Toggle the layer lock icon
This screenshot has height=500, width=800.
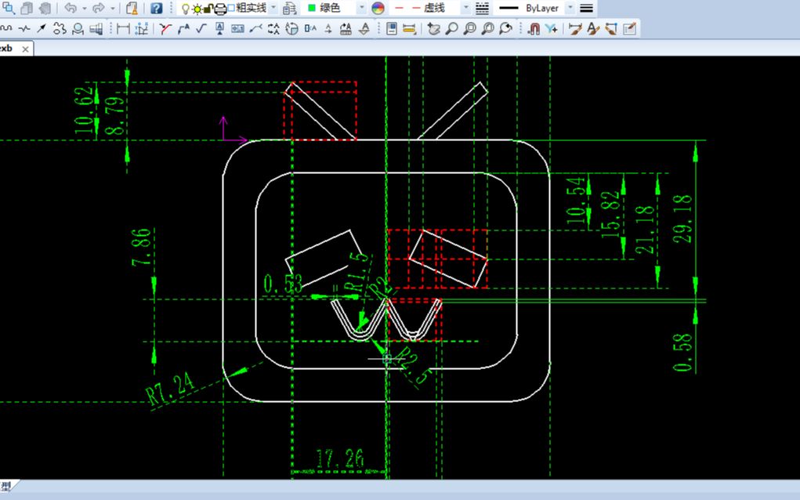tap(208, 9)
